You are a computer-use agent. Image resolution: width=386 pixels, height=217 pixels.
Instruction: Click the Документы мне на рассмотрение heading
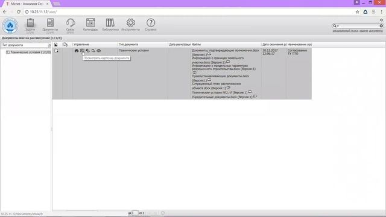click(31, 38)
